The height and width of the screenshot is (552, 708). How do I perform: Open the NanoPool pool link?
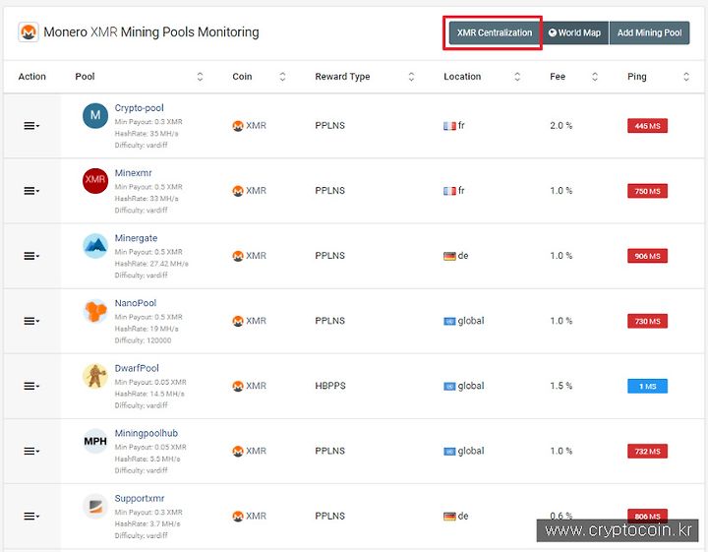point(136,303)
